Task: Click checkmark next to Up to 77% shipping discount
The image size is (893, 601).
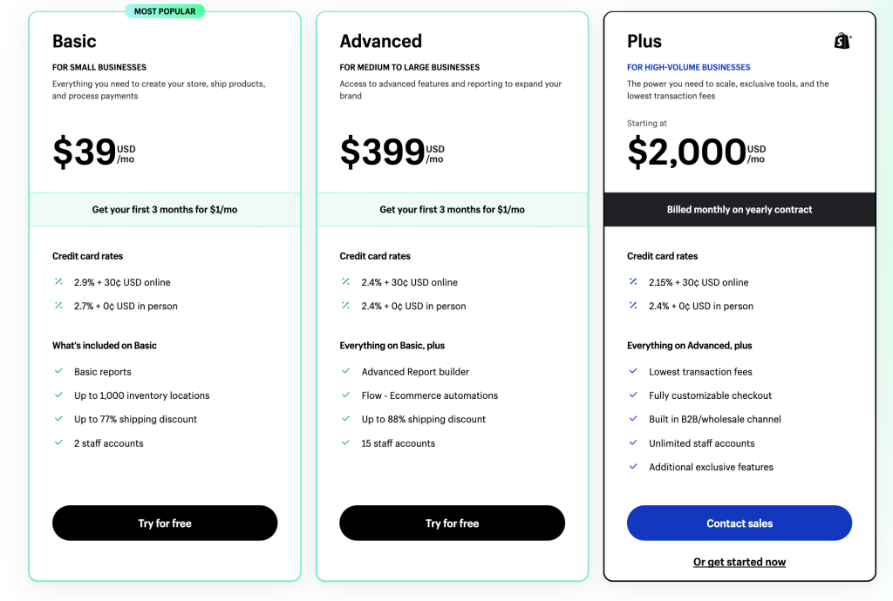Action: tap(58, 418)
